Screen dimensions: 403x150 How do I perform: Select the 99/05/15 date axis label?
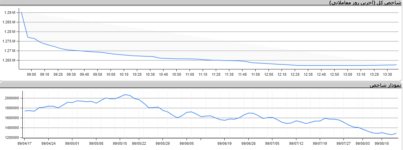click(x=120, y=143)
